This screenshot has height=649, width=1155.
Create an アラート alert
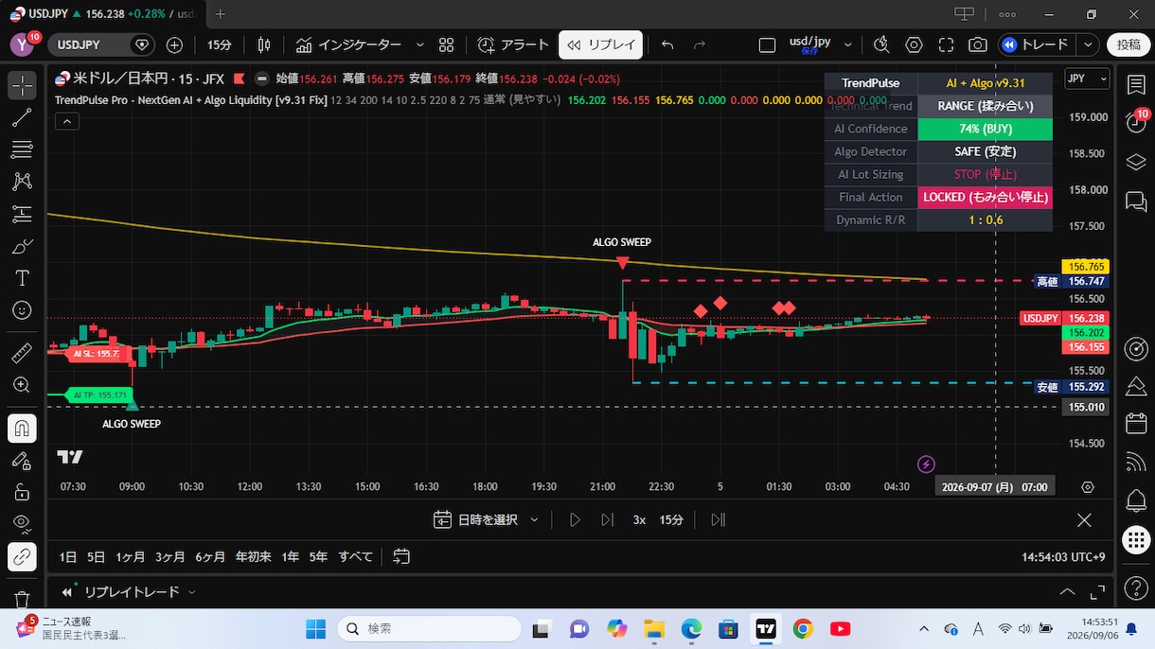(513, 44)
